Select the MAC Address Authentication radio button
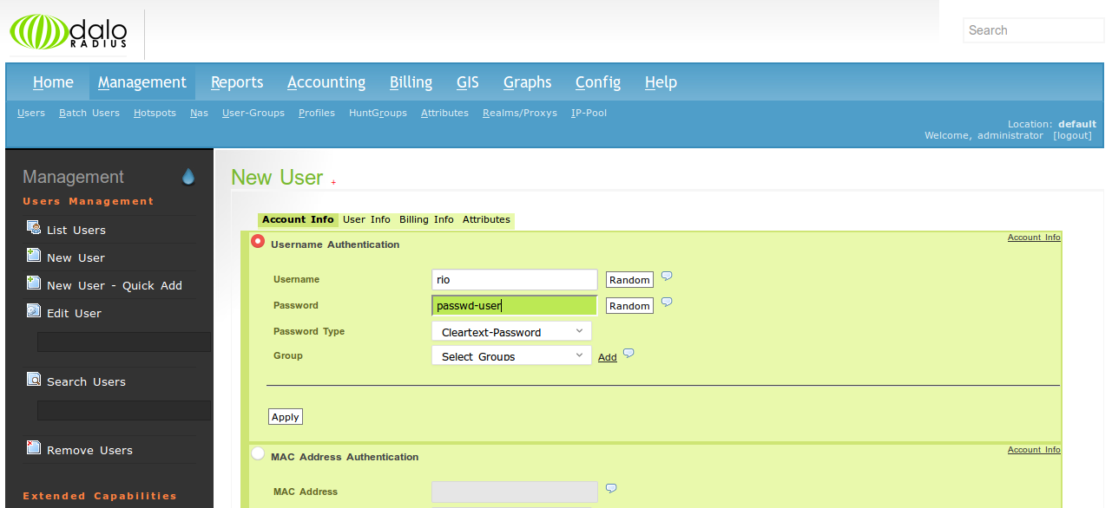The image size is (1112, 508). pos(258,453)
